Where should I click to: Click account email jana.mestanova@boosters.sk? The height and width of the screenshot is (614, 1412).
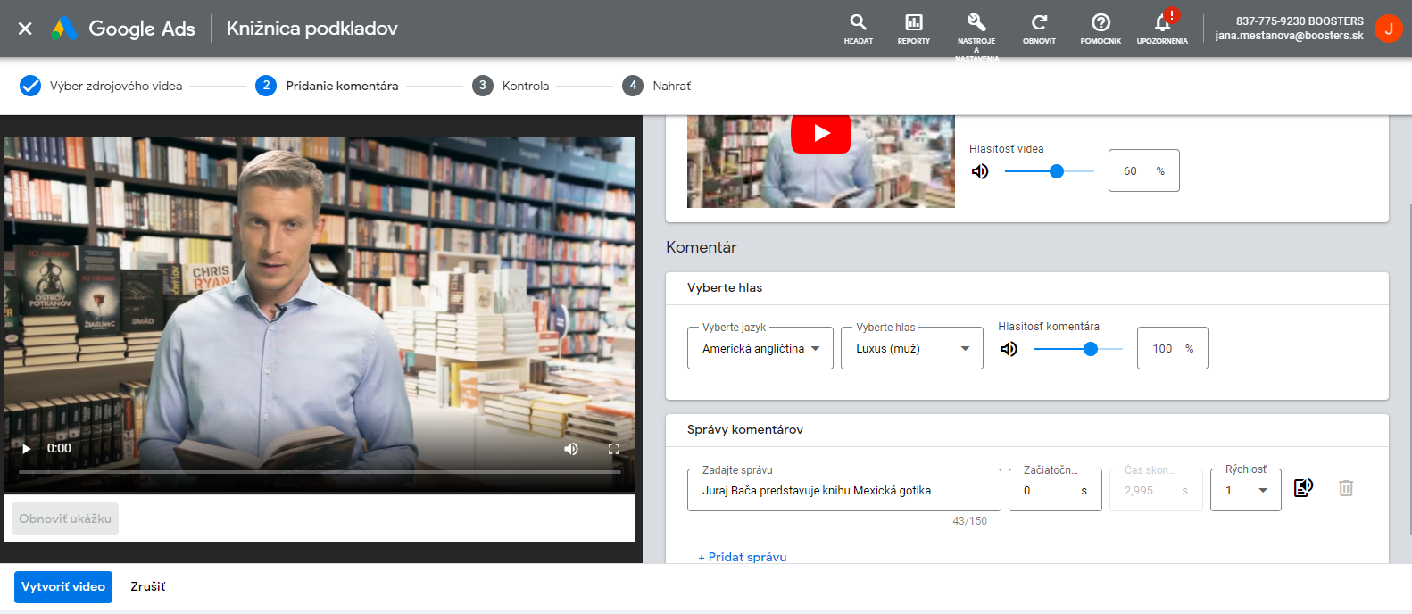click(x=1289, y=36)
